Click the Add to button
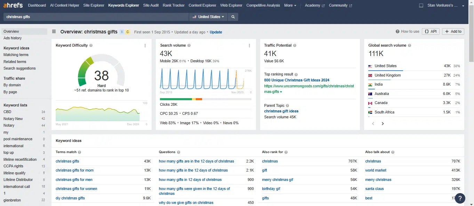This screenshot has height=206, width=474. (453, 31)
